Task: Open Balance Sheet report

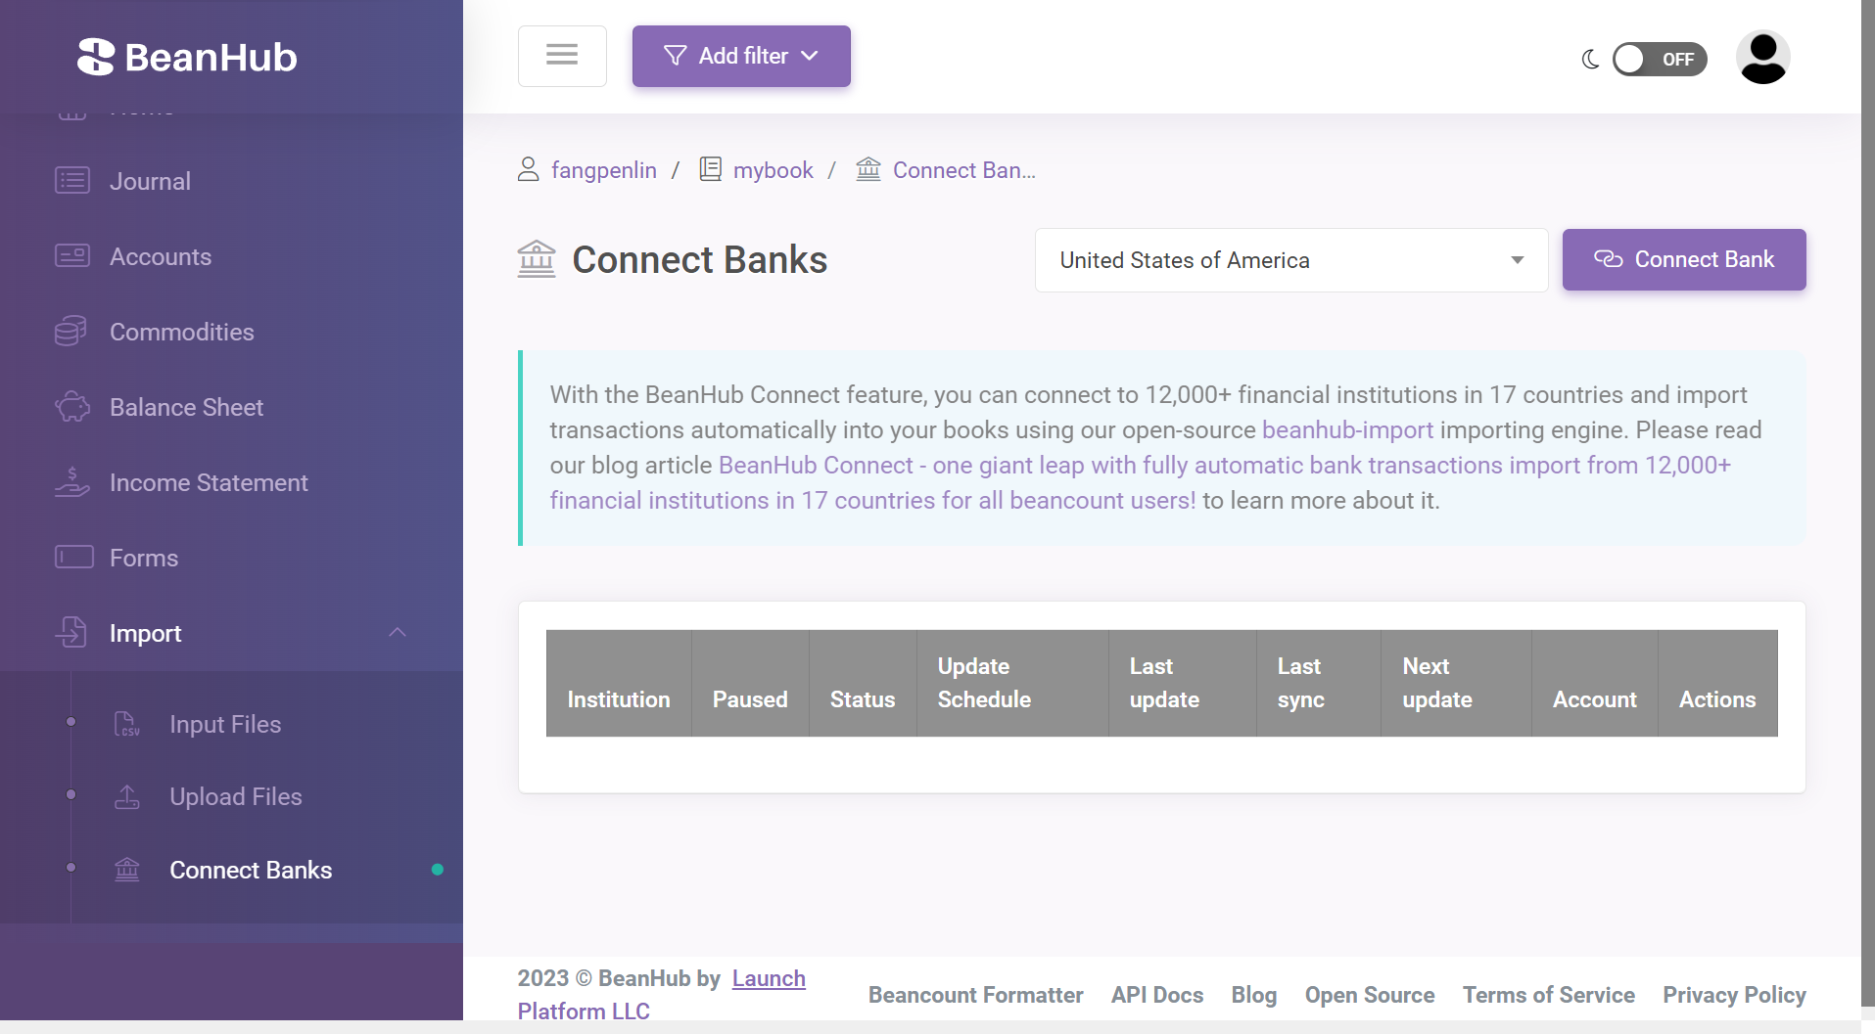Action: 187,407
